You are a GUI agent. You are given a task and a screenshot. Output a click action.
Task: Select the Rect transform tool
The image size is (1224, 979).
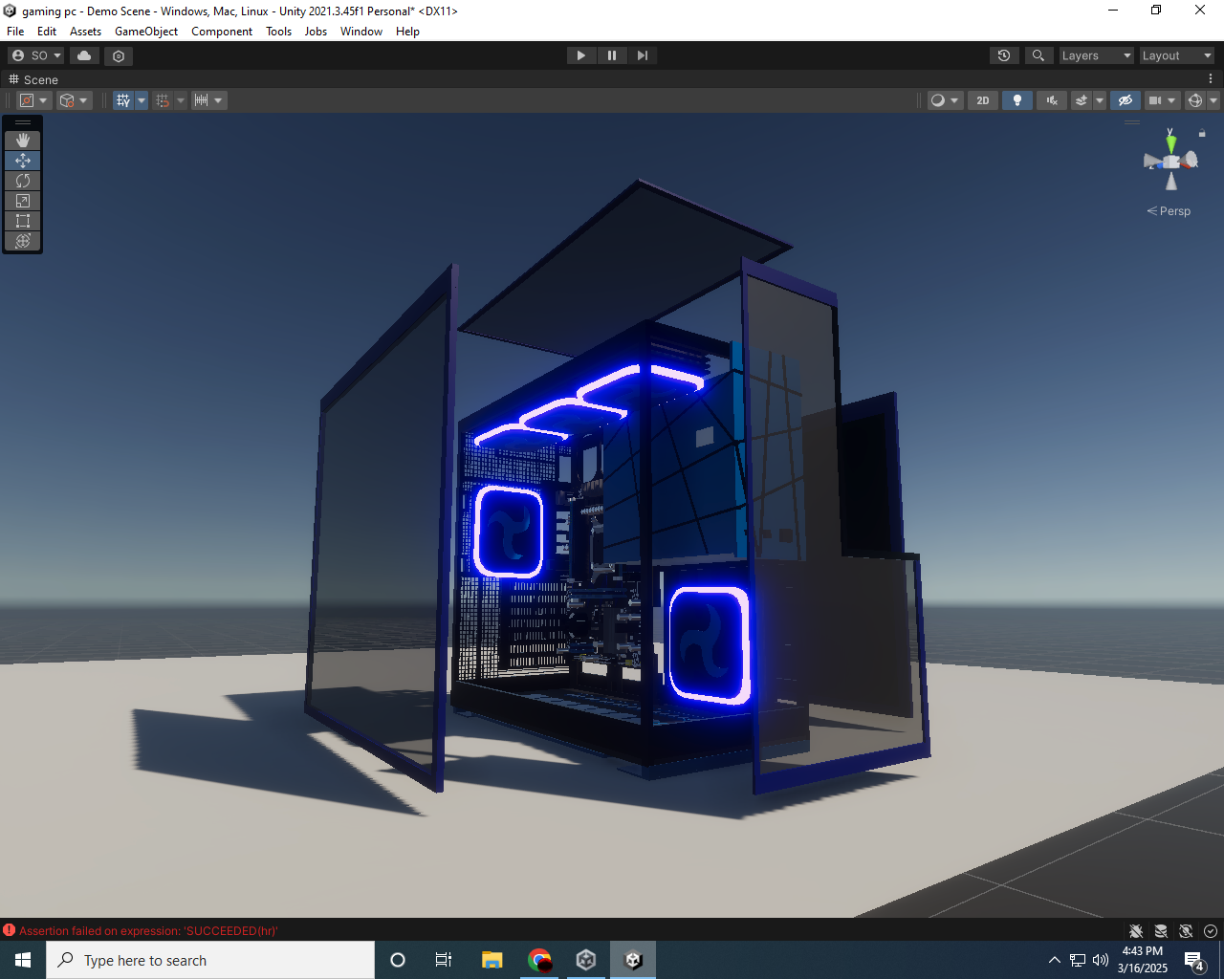pyautogui.click(x=23, y=221)
